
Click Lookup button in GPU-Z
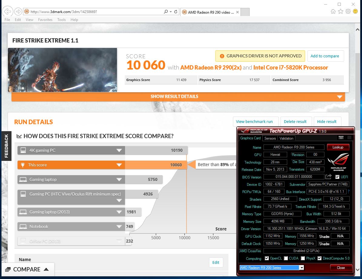[338, 147]
